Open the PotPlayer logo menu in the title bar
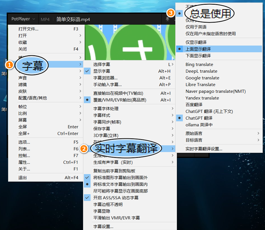This screenshot has height=230, width=265. pyautogui.click(x=22, y=19)
